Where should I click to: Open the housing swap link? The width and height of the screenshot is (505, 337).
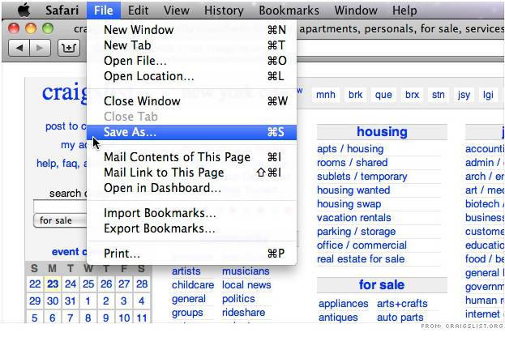pos(349,204)
